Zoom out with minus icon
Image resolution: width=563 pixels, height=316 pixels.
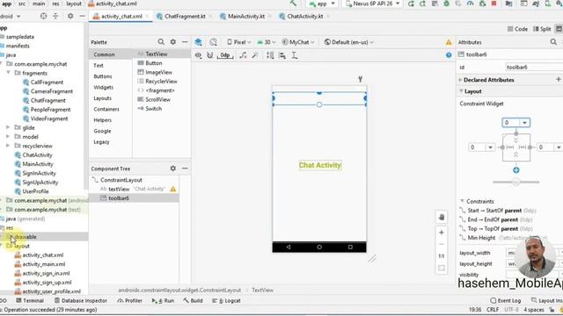[442, 244]
